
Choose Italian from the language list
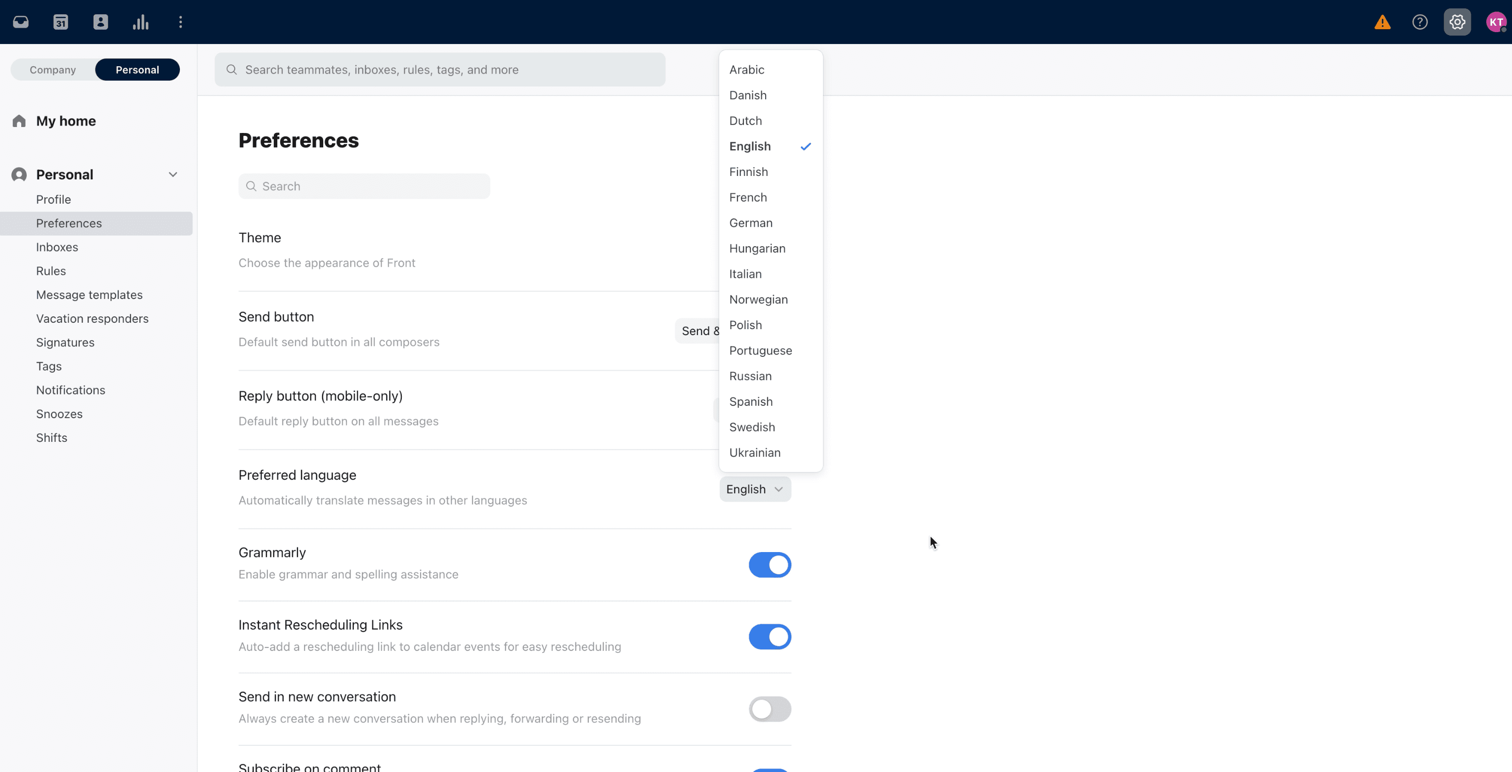point(770,274)
